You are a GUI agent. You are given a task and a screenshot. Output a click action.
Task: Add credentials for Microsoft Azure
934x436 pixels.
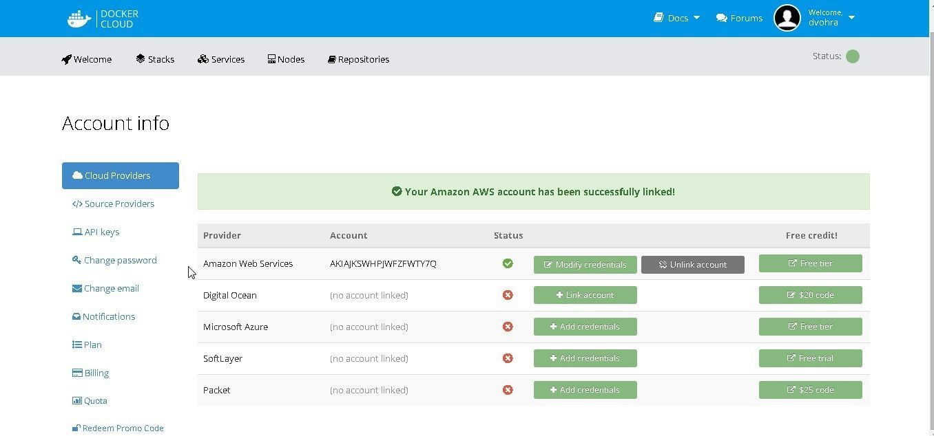tap(585, 327)
